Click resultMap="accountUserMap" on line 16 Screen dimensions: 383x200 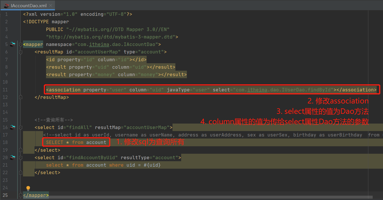132,127
